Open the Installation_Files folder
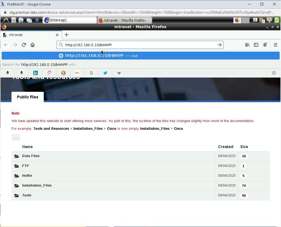The image size is (281, 227). (37, 185)
